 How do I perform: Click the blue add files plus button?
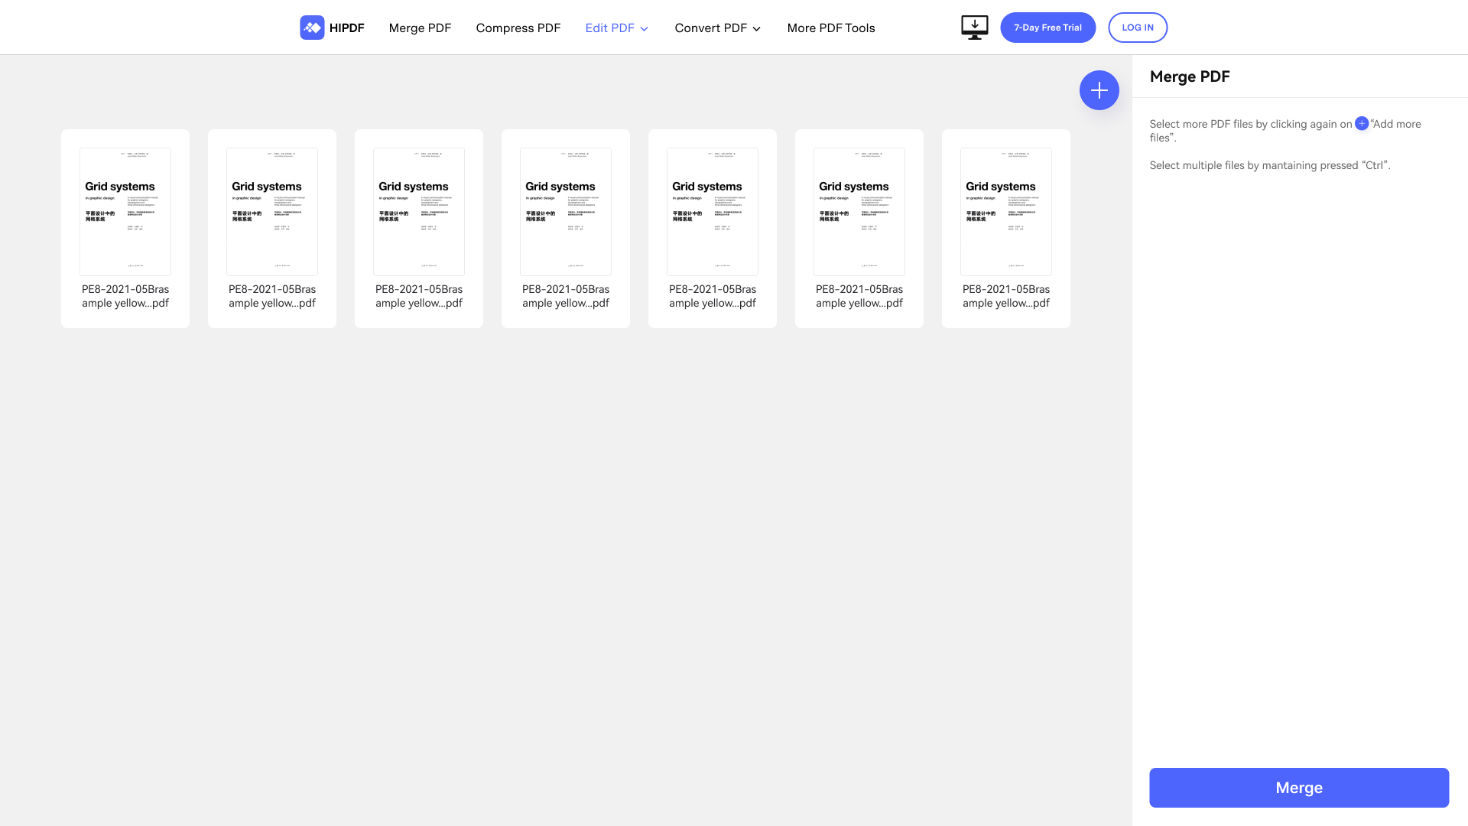coord(1099,90)
